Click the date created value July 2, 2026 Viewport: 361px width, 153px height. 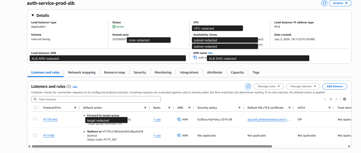pos(294,39)
